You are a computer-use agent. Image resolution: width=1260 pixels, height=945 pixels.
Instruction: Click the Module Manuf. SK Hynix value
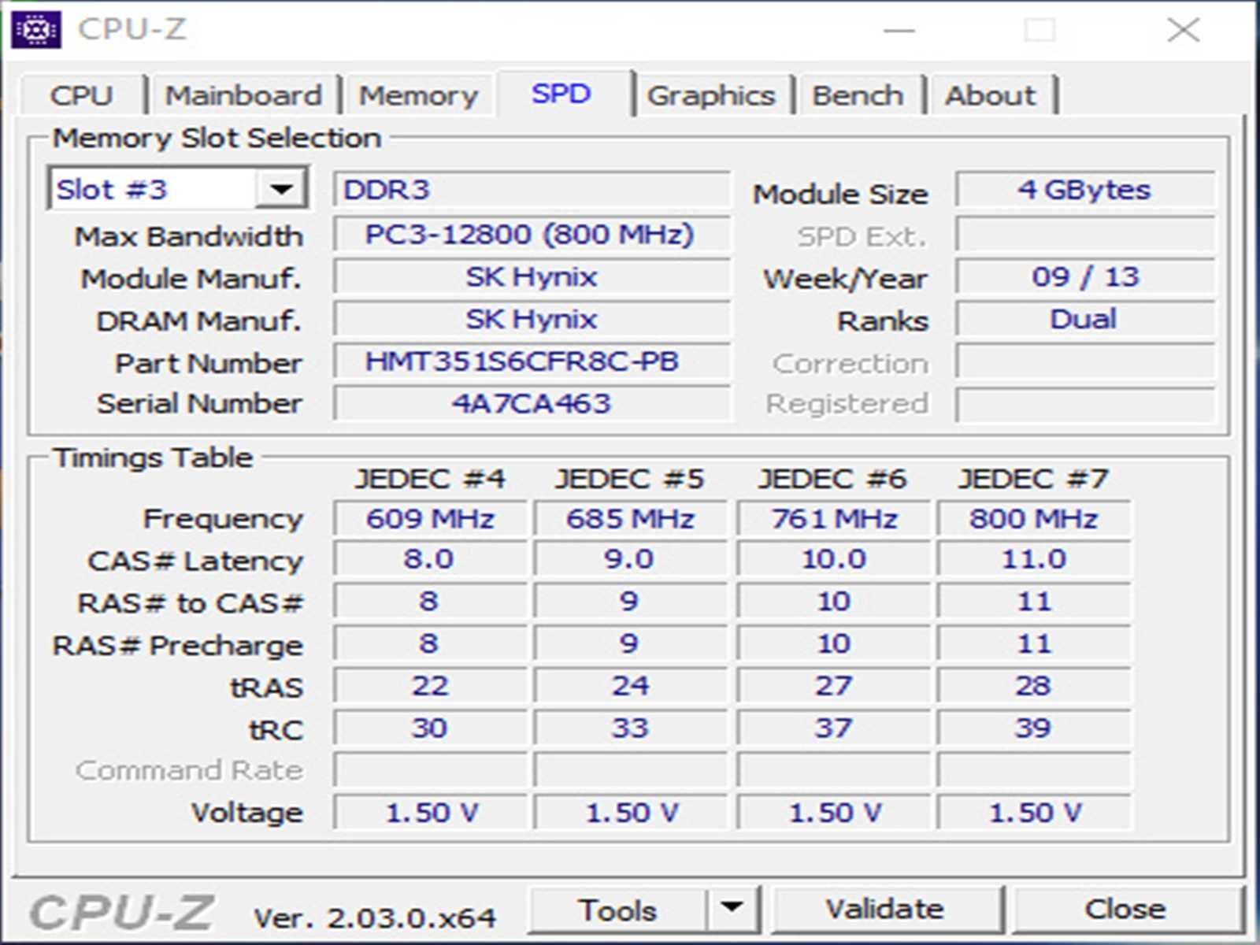[x=531, y=276]
